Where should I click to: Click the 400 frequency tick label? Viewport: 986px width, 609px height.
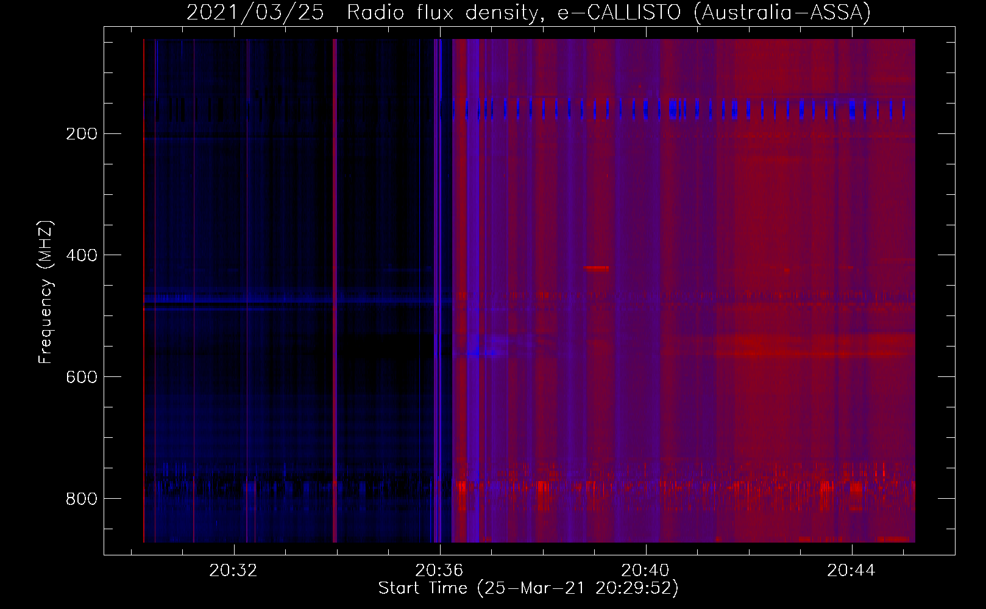[82, 255]
